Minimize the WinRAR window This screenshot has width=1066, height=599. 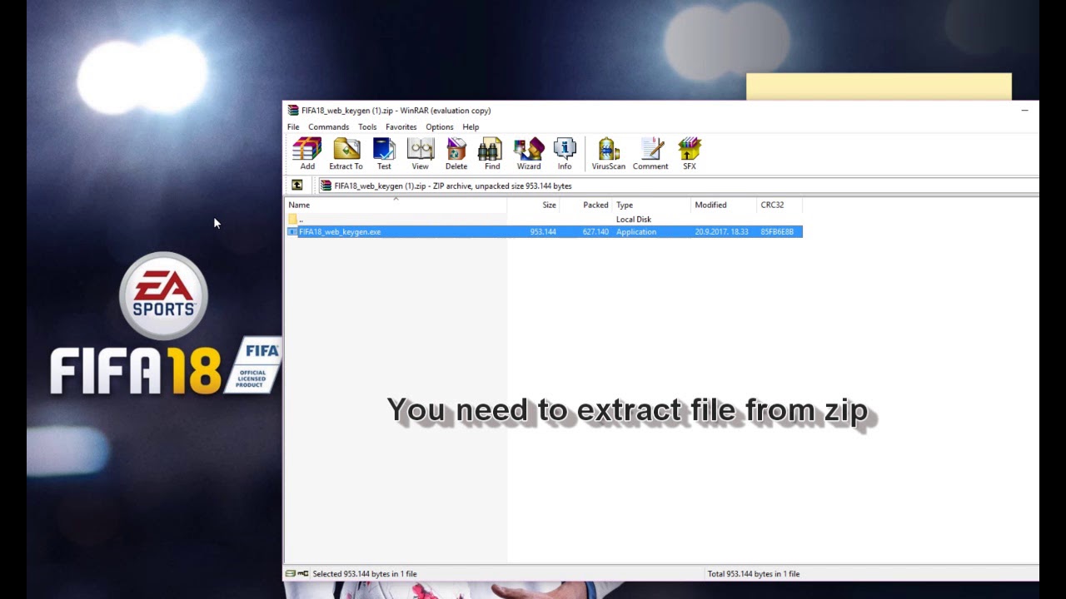[x=1024, y=111]
